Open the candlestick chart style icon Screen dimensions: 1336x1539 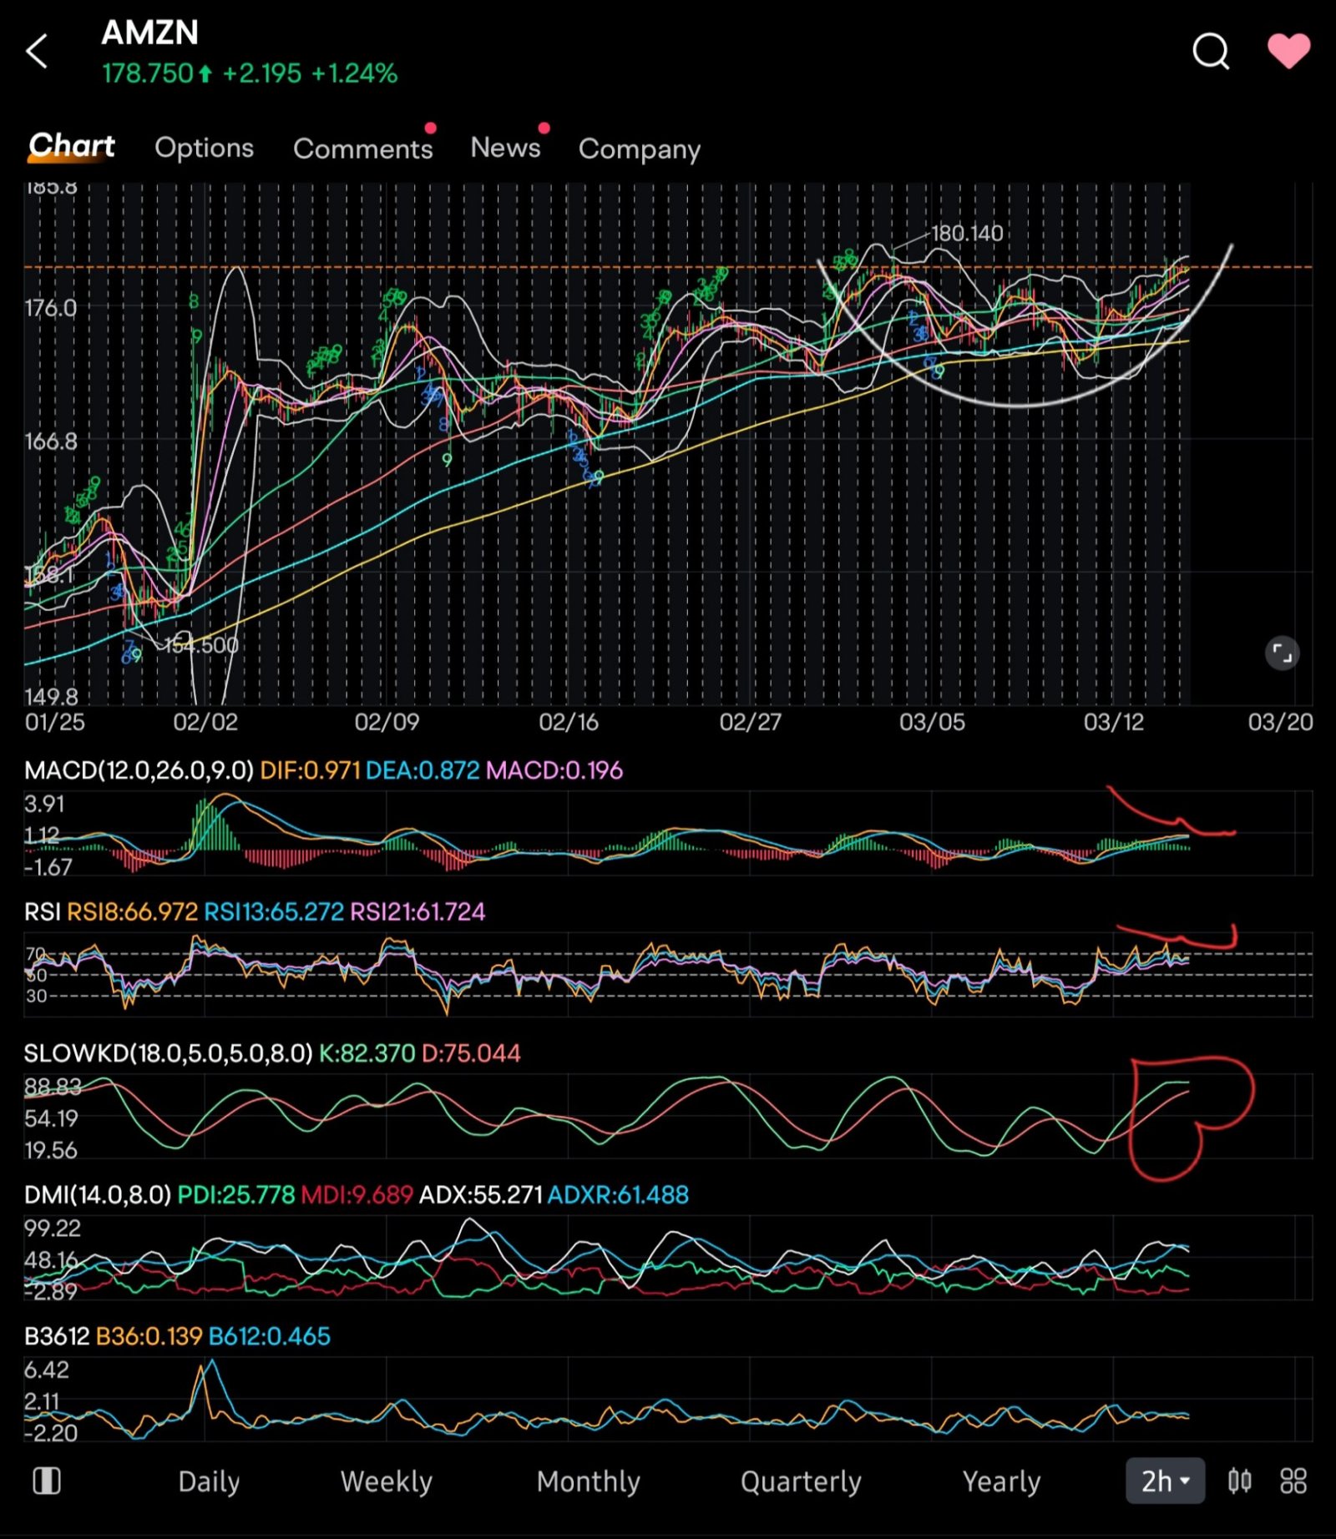point(1239,1481)
